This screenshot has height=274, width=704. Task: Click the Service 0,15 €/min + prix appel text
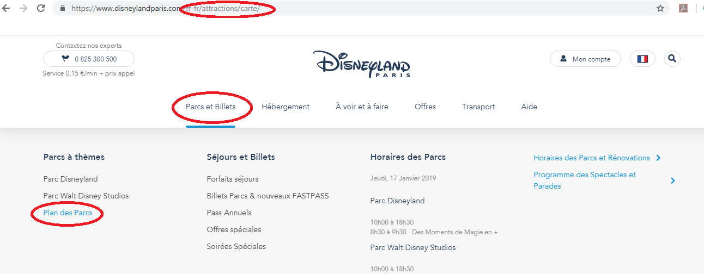click(x=89, y=73)
